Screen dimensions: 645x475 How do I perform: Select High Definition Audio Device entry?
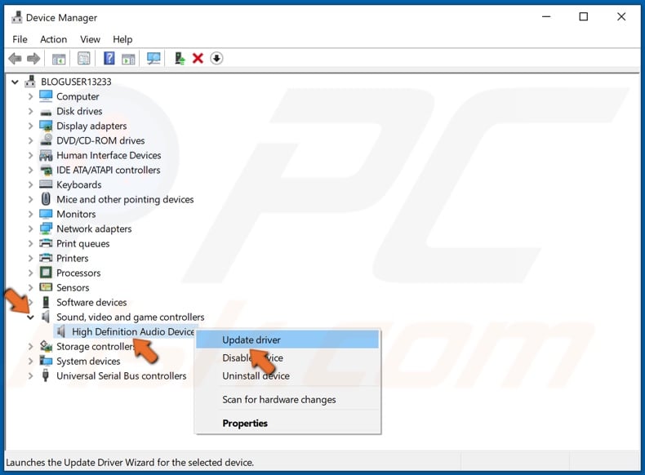coord(133,331)
